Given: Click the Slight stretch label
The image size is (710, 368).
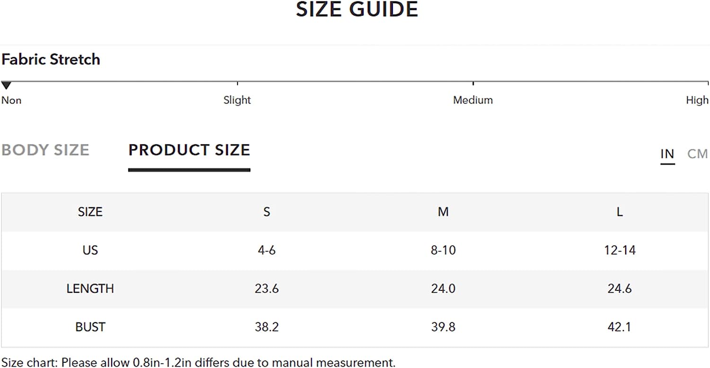Looking at the screenshot, I should click(x=237, y=100).
